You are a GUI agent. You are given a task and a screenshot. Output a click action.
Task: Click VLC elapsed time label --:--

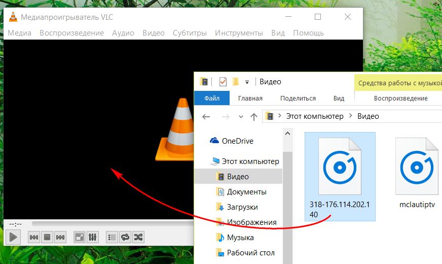tap(16, 224)
